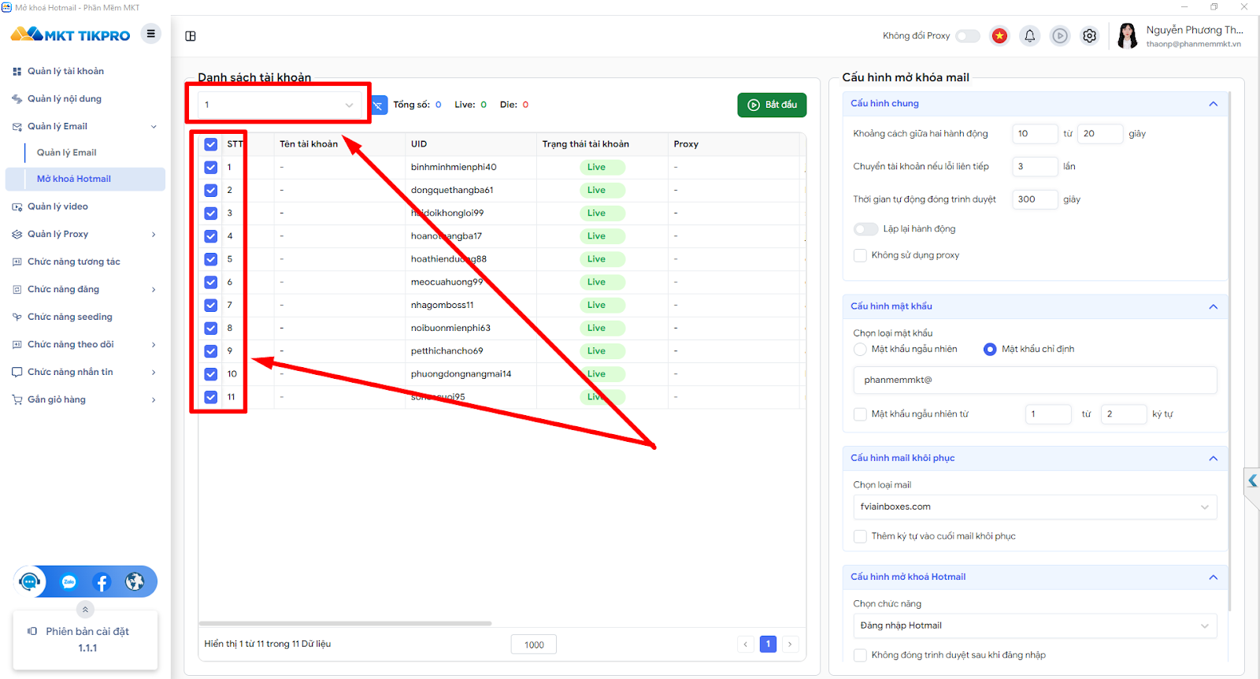The width and height of the screenshot is (1260, 679).
Task: Click the play tutorial icon in header
Action: 1060,35
